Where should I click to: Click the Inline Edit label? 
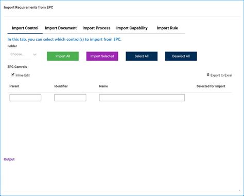pos(23,75)
